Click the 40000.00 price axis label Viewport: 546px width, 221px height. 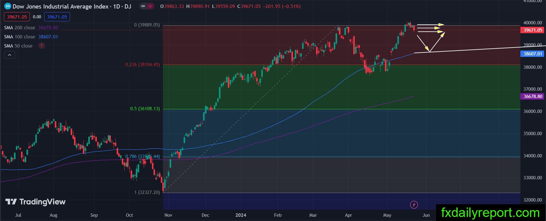point(533,23)
